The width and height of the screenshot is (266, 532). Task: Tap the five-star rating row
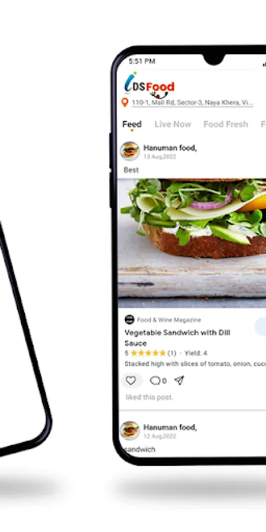coord(166,353)
